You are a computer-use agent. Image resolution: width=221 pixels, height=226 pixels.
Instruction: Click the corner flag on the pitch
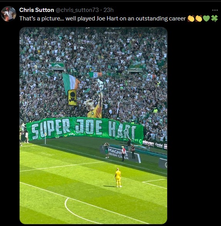click(x=45, y=138)
